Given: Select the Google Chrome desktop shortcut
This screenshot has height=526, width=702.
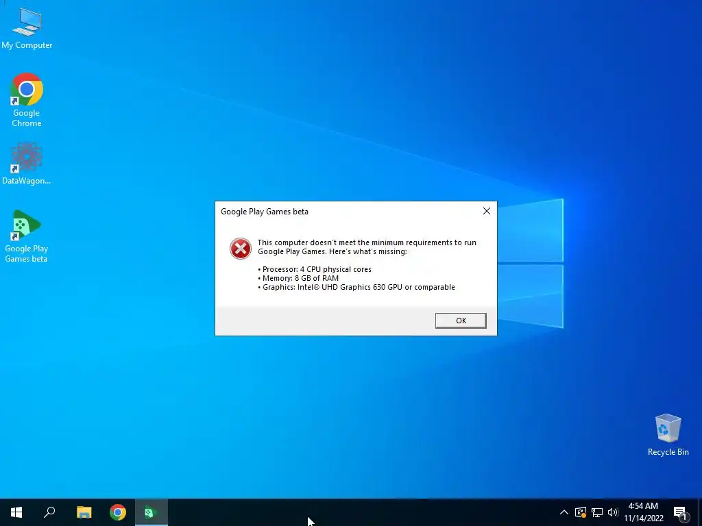Looking at the screenshot, I should coord(27,100).
